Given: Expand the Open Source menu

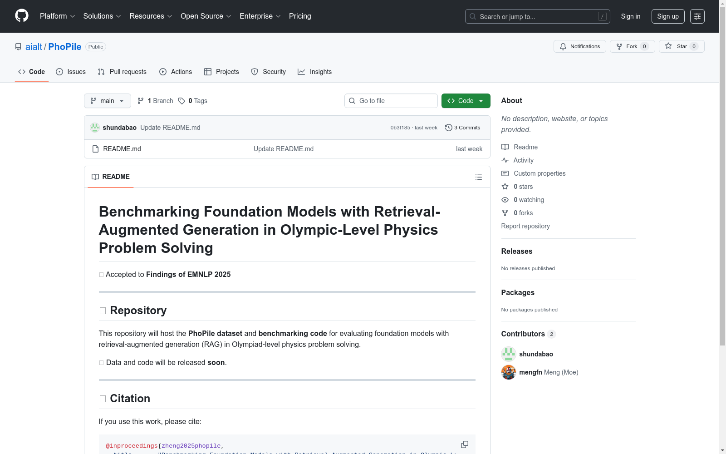Looking at the screenshot, I should 206,16.
